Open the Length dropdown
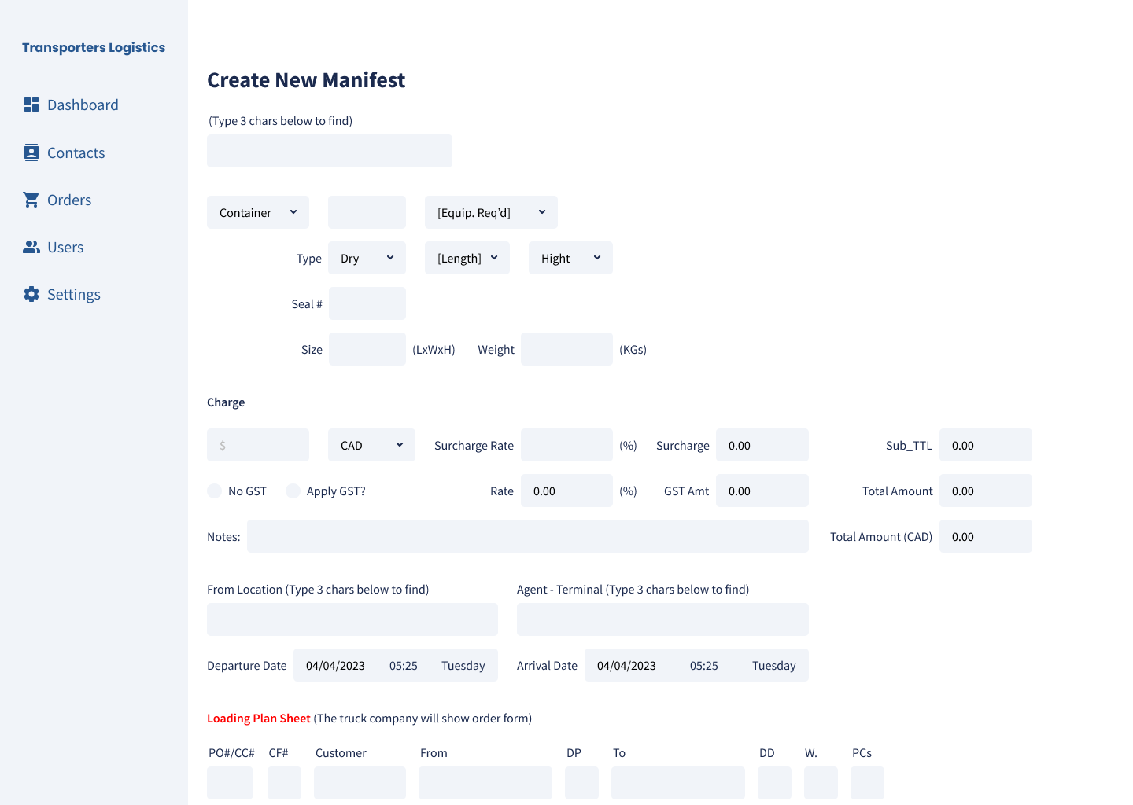This screenshot has width=1133, height=805. pyautogui.click(x=467, y=257)
